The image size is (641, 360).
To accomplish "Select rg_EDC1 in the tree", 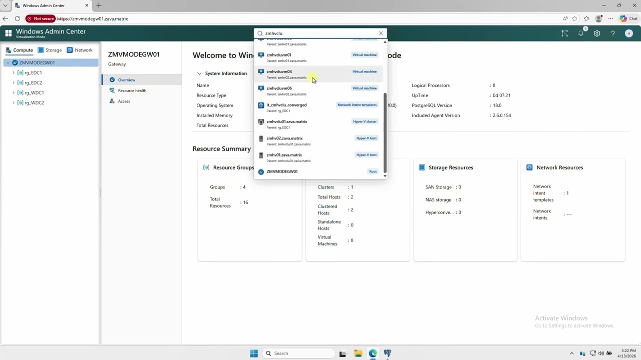I will point(33,72).
